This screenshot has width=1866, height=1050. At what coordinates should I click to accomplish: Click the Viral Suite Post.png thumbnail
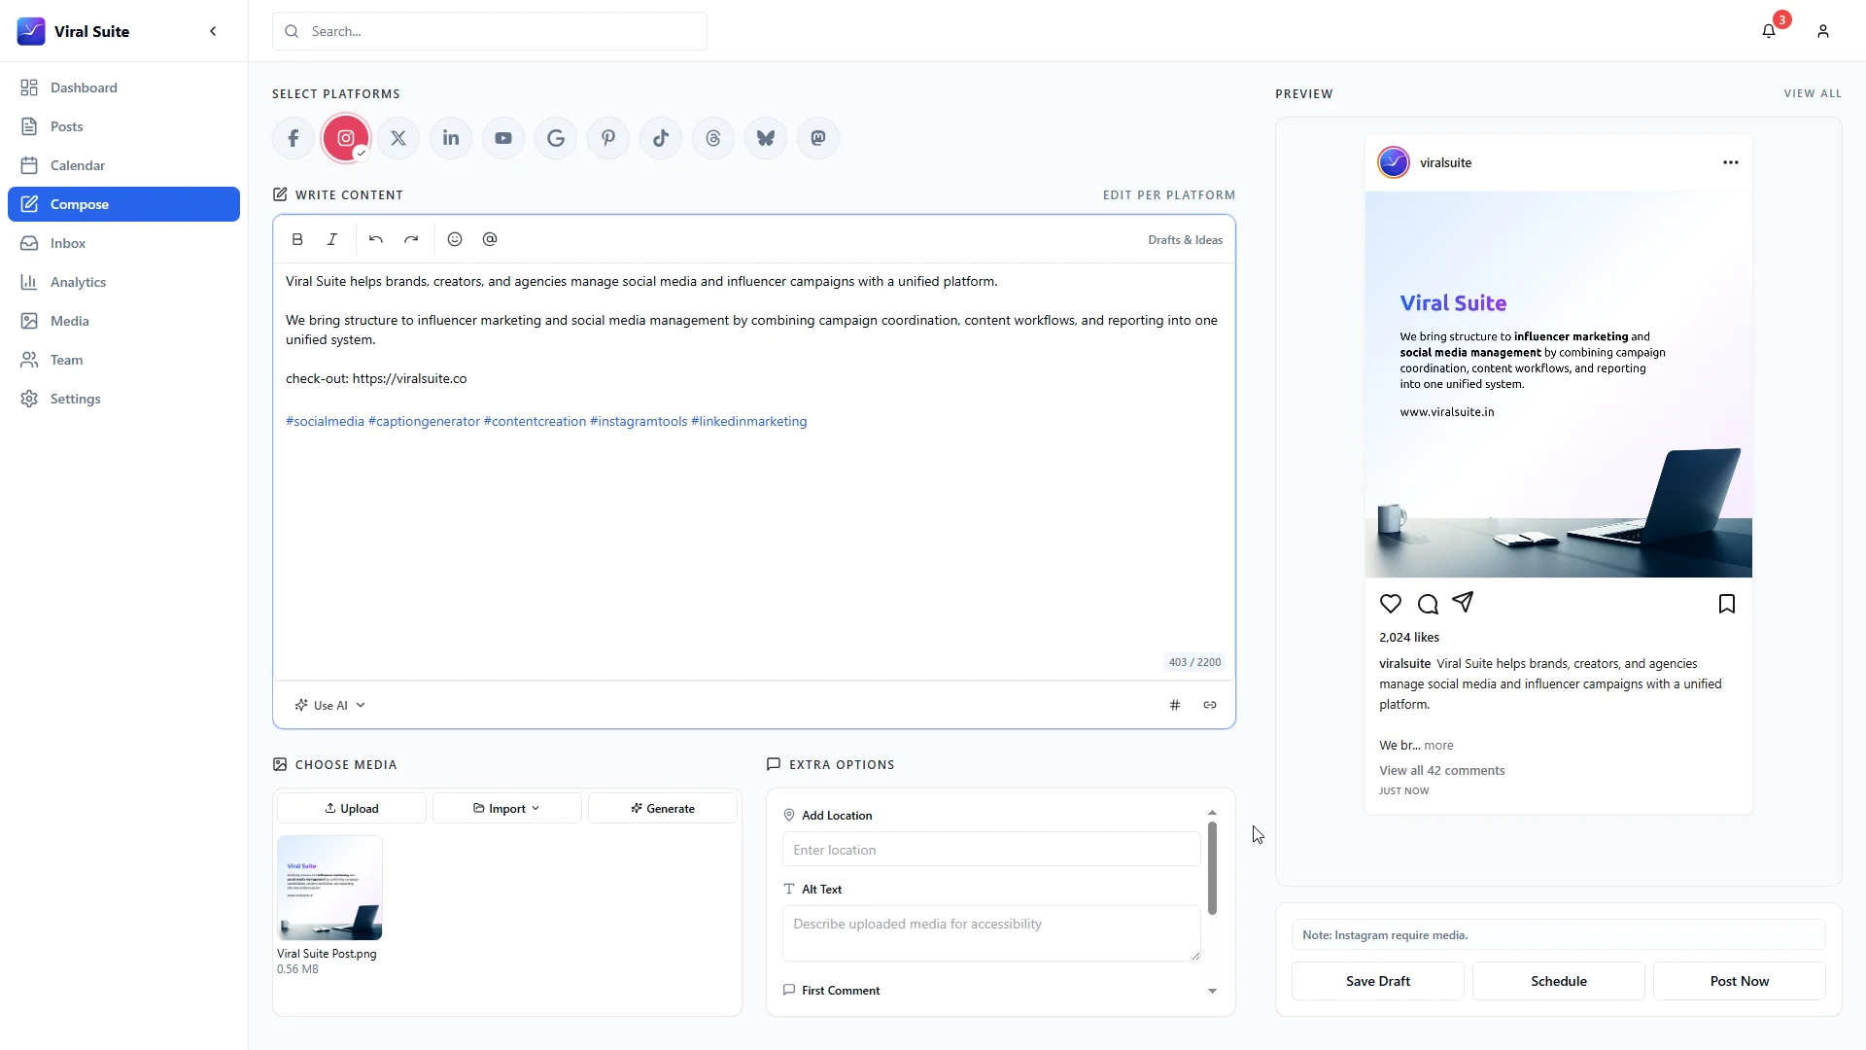pyautogui.click(x=330, y=887)
